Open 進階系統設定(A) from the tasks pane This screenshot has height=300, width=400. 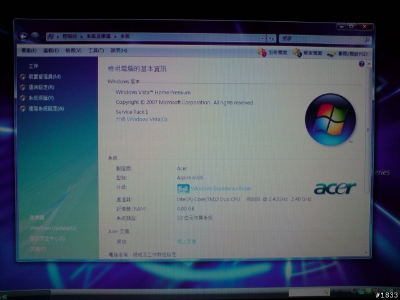[x=46, y=109]
